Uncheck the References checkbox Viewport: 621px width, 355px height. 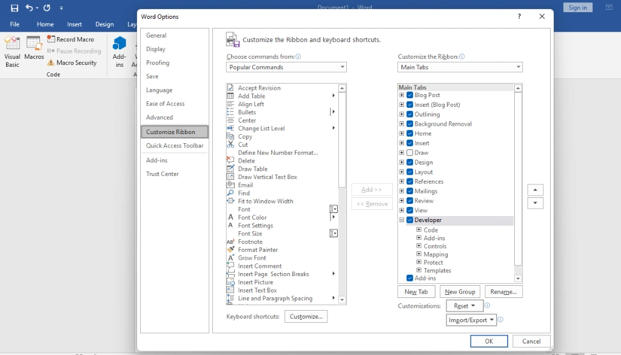(x=410, y=181)
